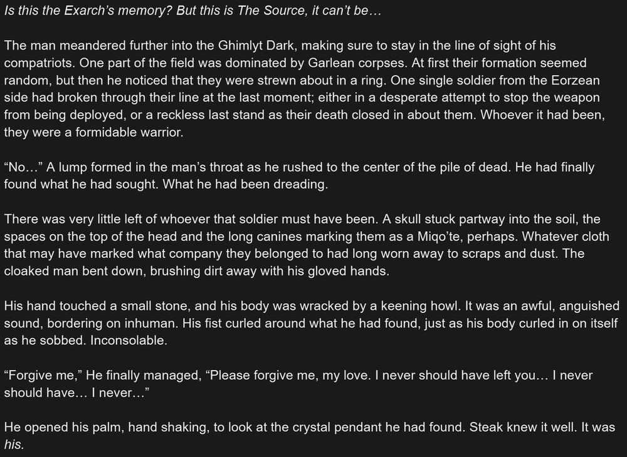
Task: Click the italic word "his." at the end
Action: click(x=14, y=444)
